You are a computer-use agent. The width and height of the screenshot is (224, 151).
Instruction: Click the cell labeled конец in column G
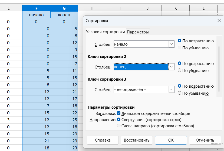[64, 15]
